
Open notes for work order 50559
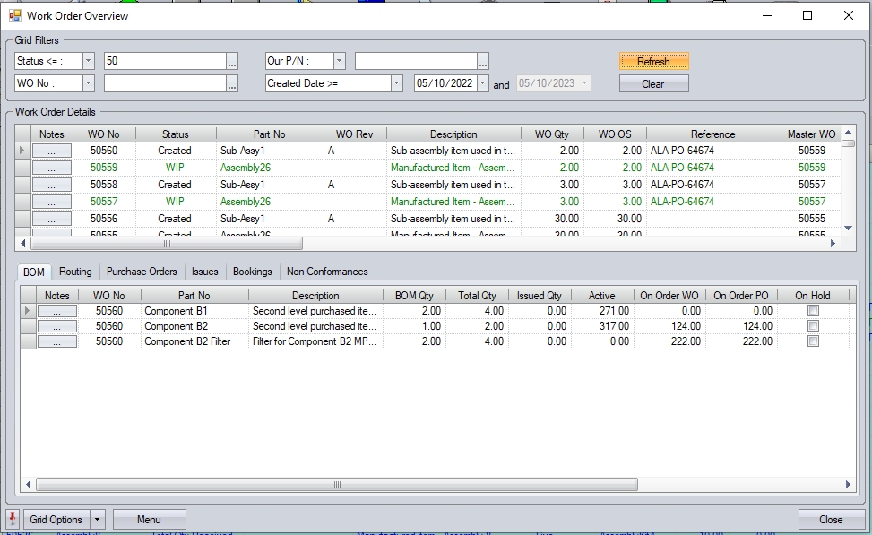tap(52, 168)
